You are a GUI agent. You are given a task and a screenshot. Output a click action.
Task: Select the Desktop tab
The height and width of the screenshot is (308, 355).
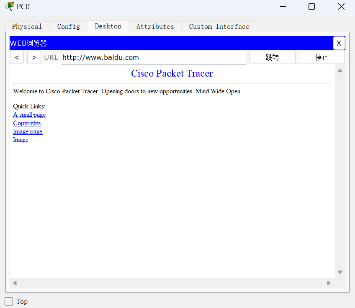108,26
